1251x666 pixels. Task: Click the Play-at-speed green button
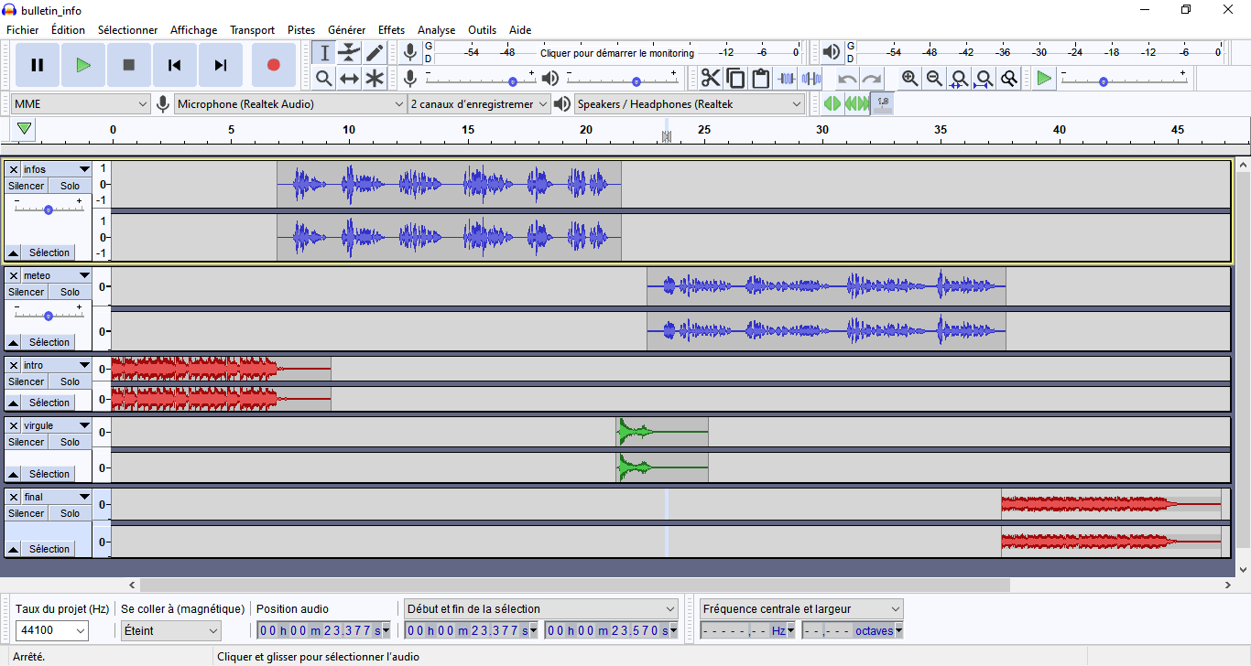(1044, 79)
